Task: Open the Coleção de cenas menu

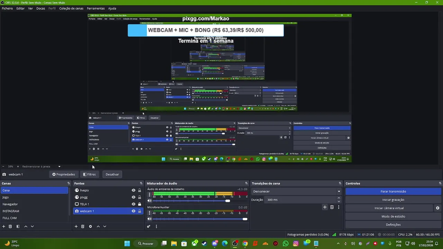Action: [71, 8]
